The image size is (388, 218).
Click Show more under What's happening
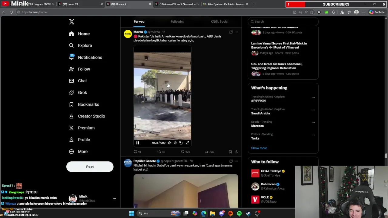(259, 148)
